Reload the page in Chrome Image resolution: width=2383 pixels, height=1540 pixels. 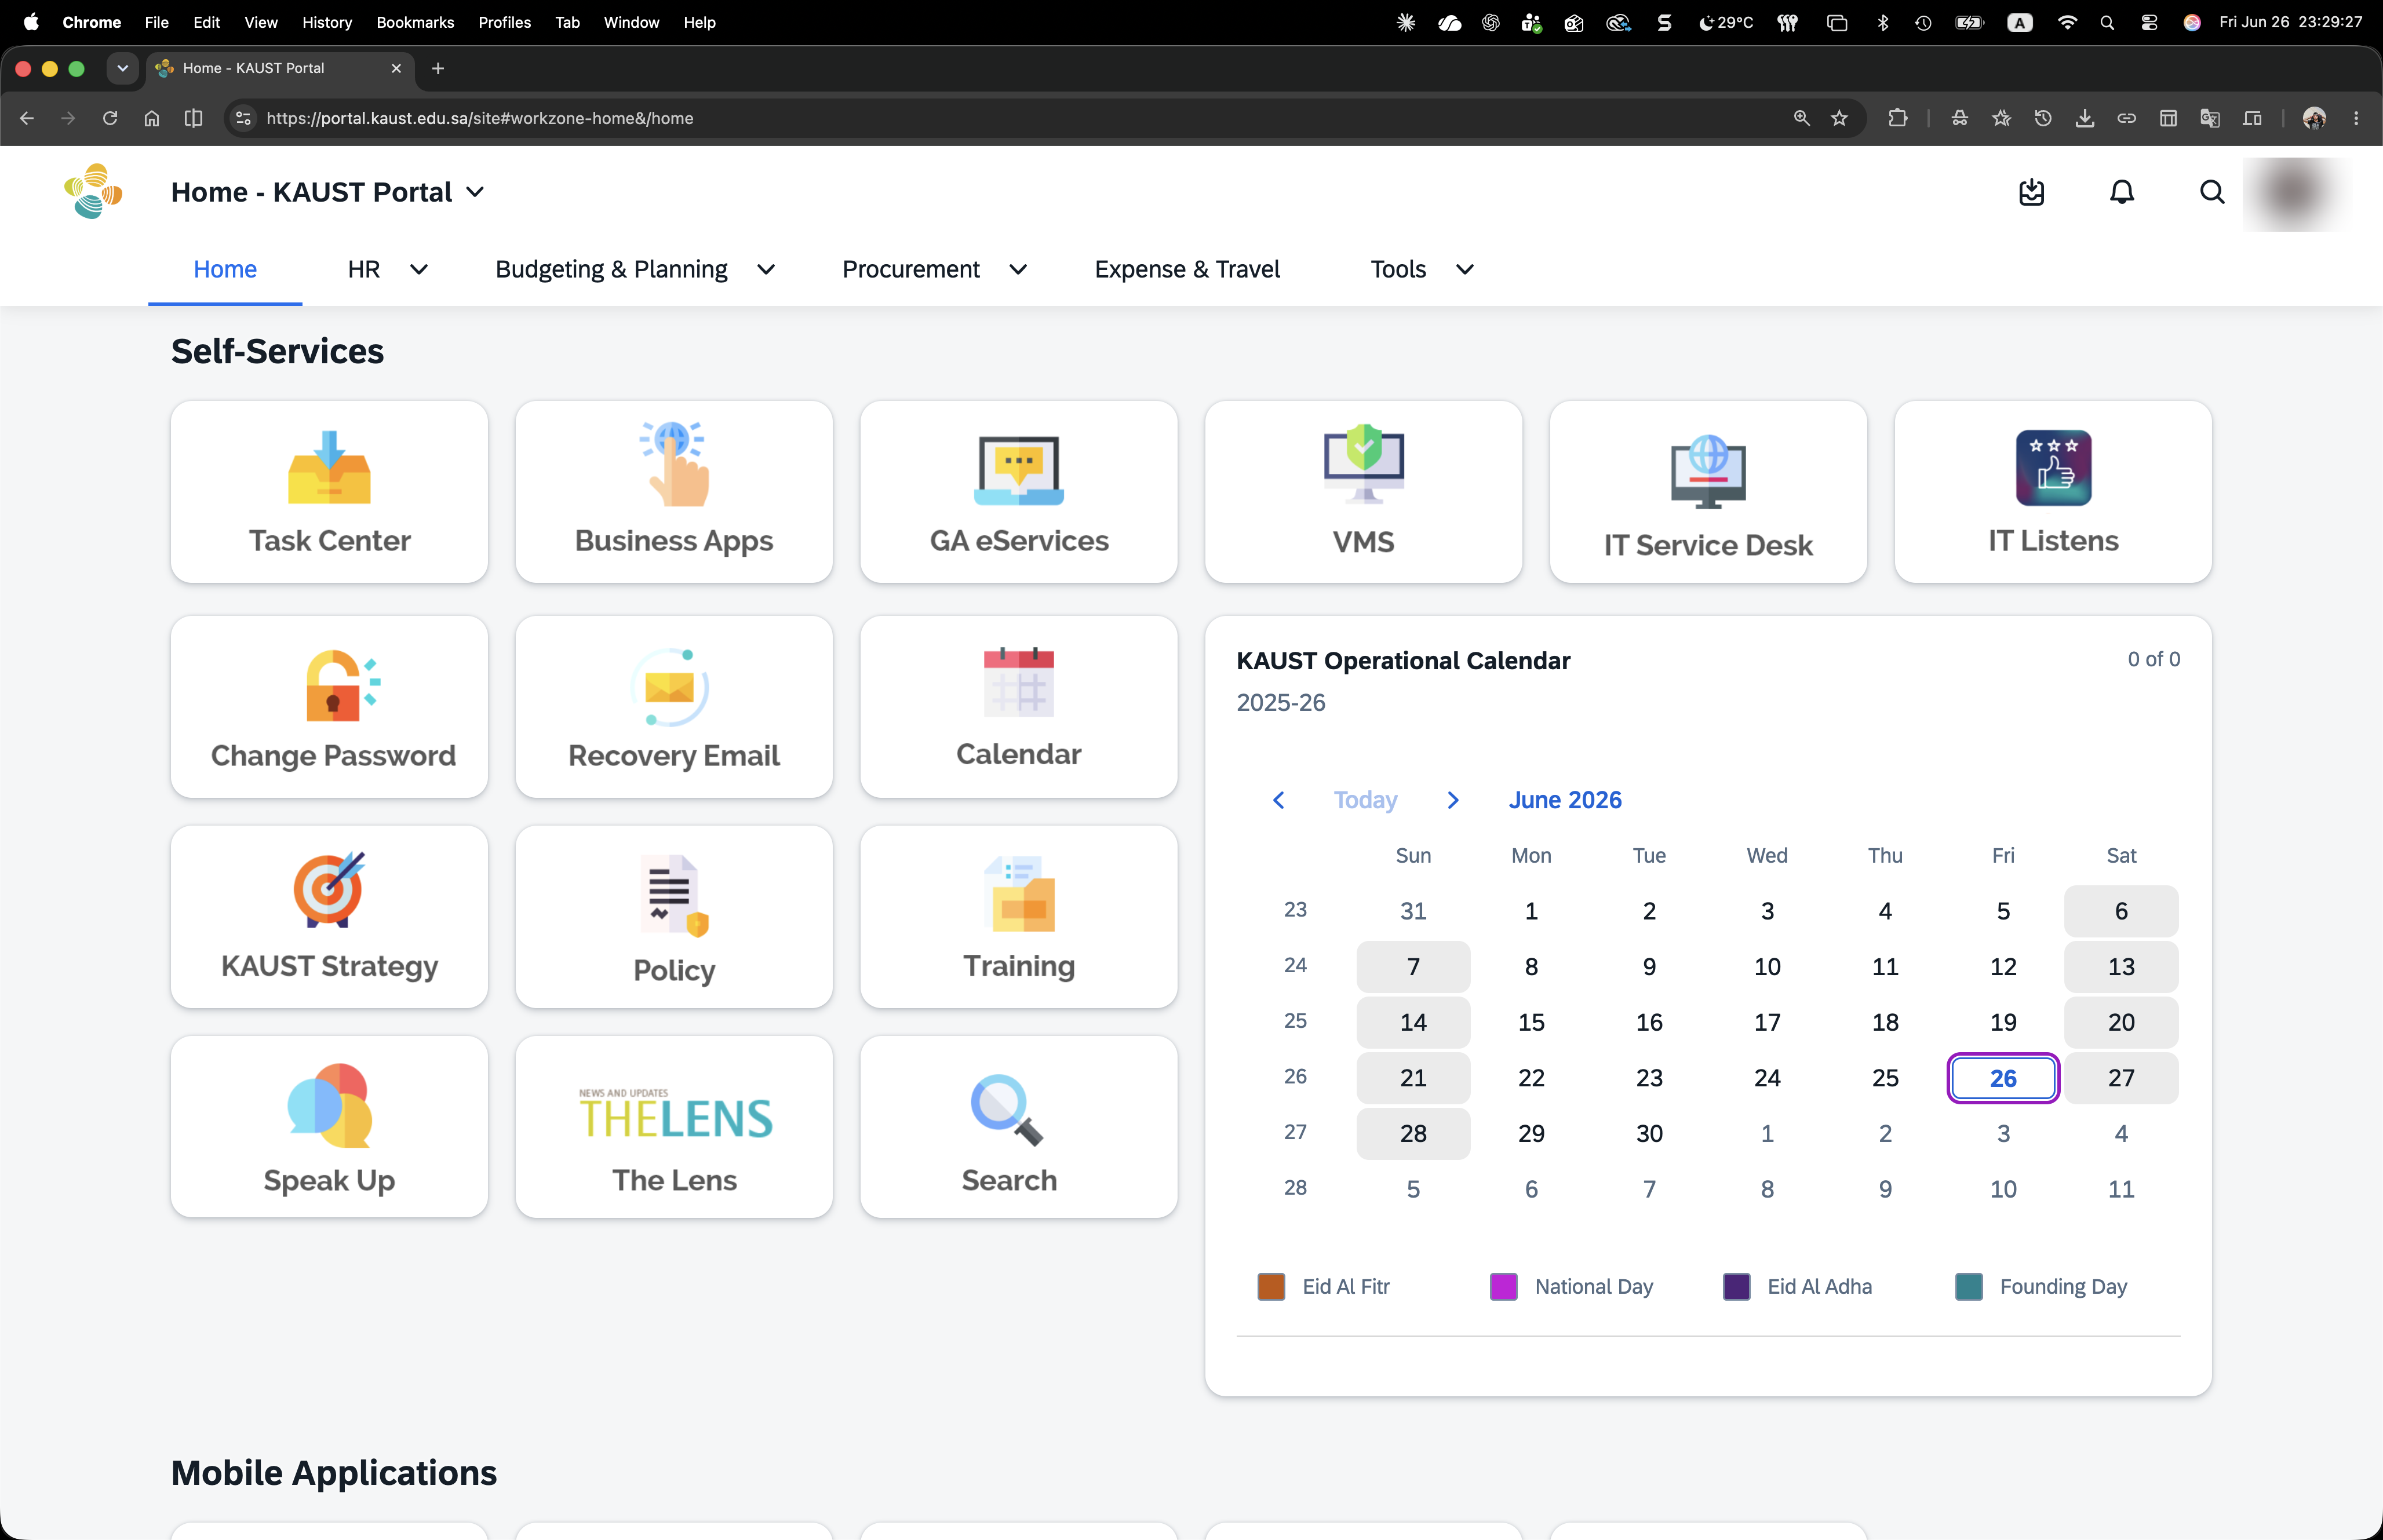pos(110,118)
